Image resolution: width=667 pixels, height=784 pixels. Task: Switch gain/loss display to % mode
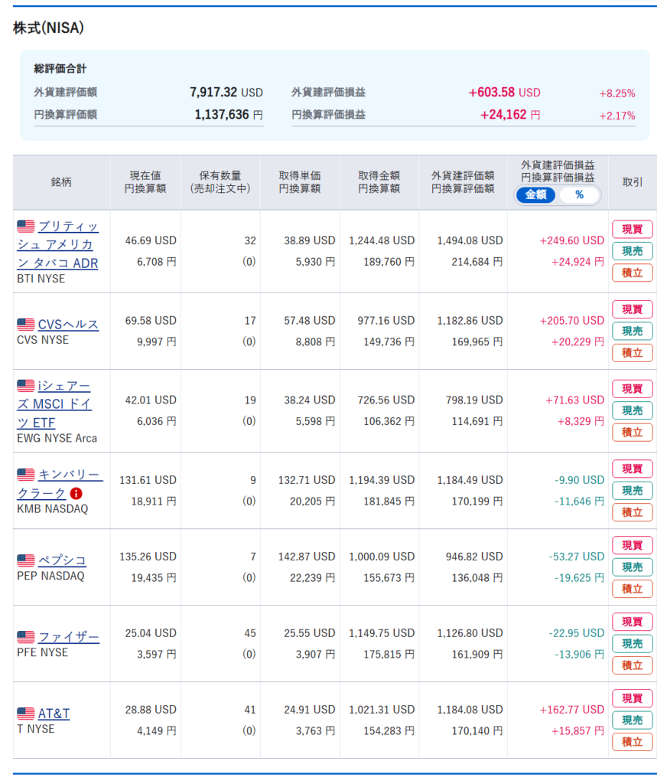tap(579, 195)
